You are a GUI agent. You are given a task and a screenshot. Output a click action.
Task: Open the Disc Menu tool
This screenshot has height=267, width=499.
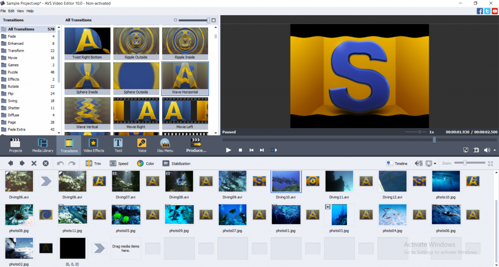(165, 145)
